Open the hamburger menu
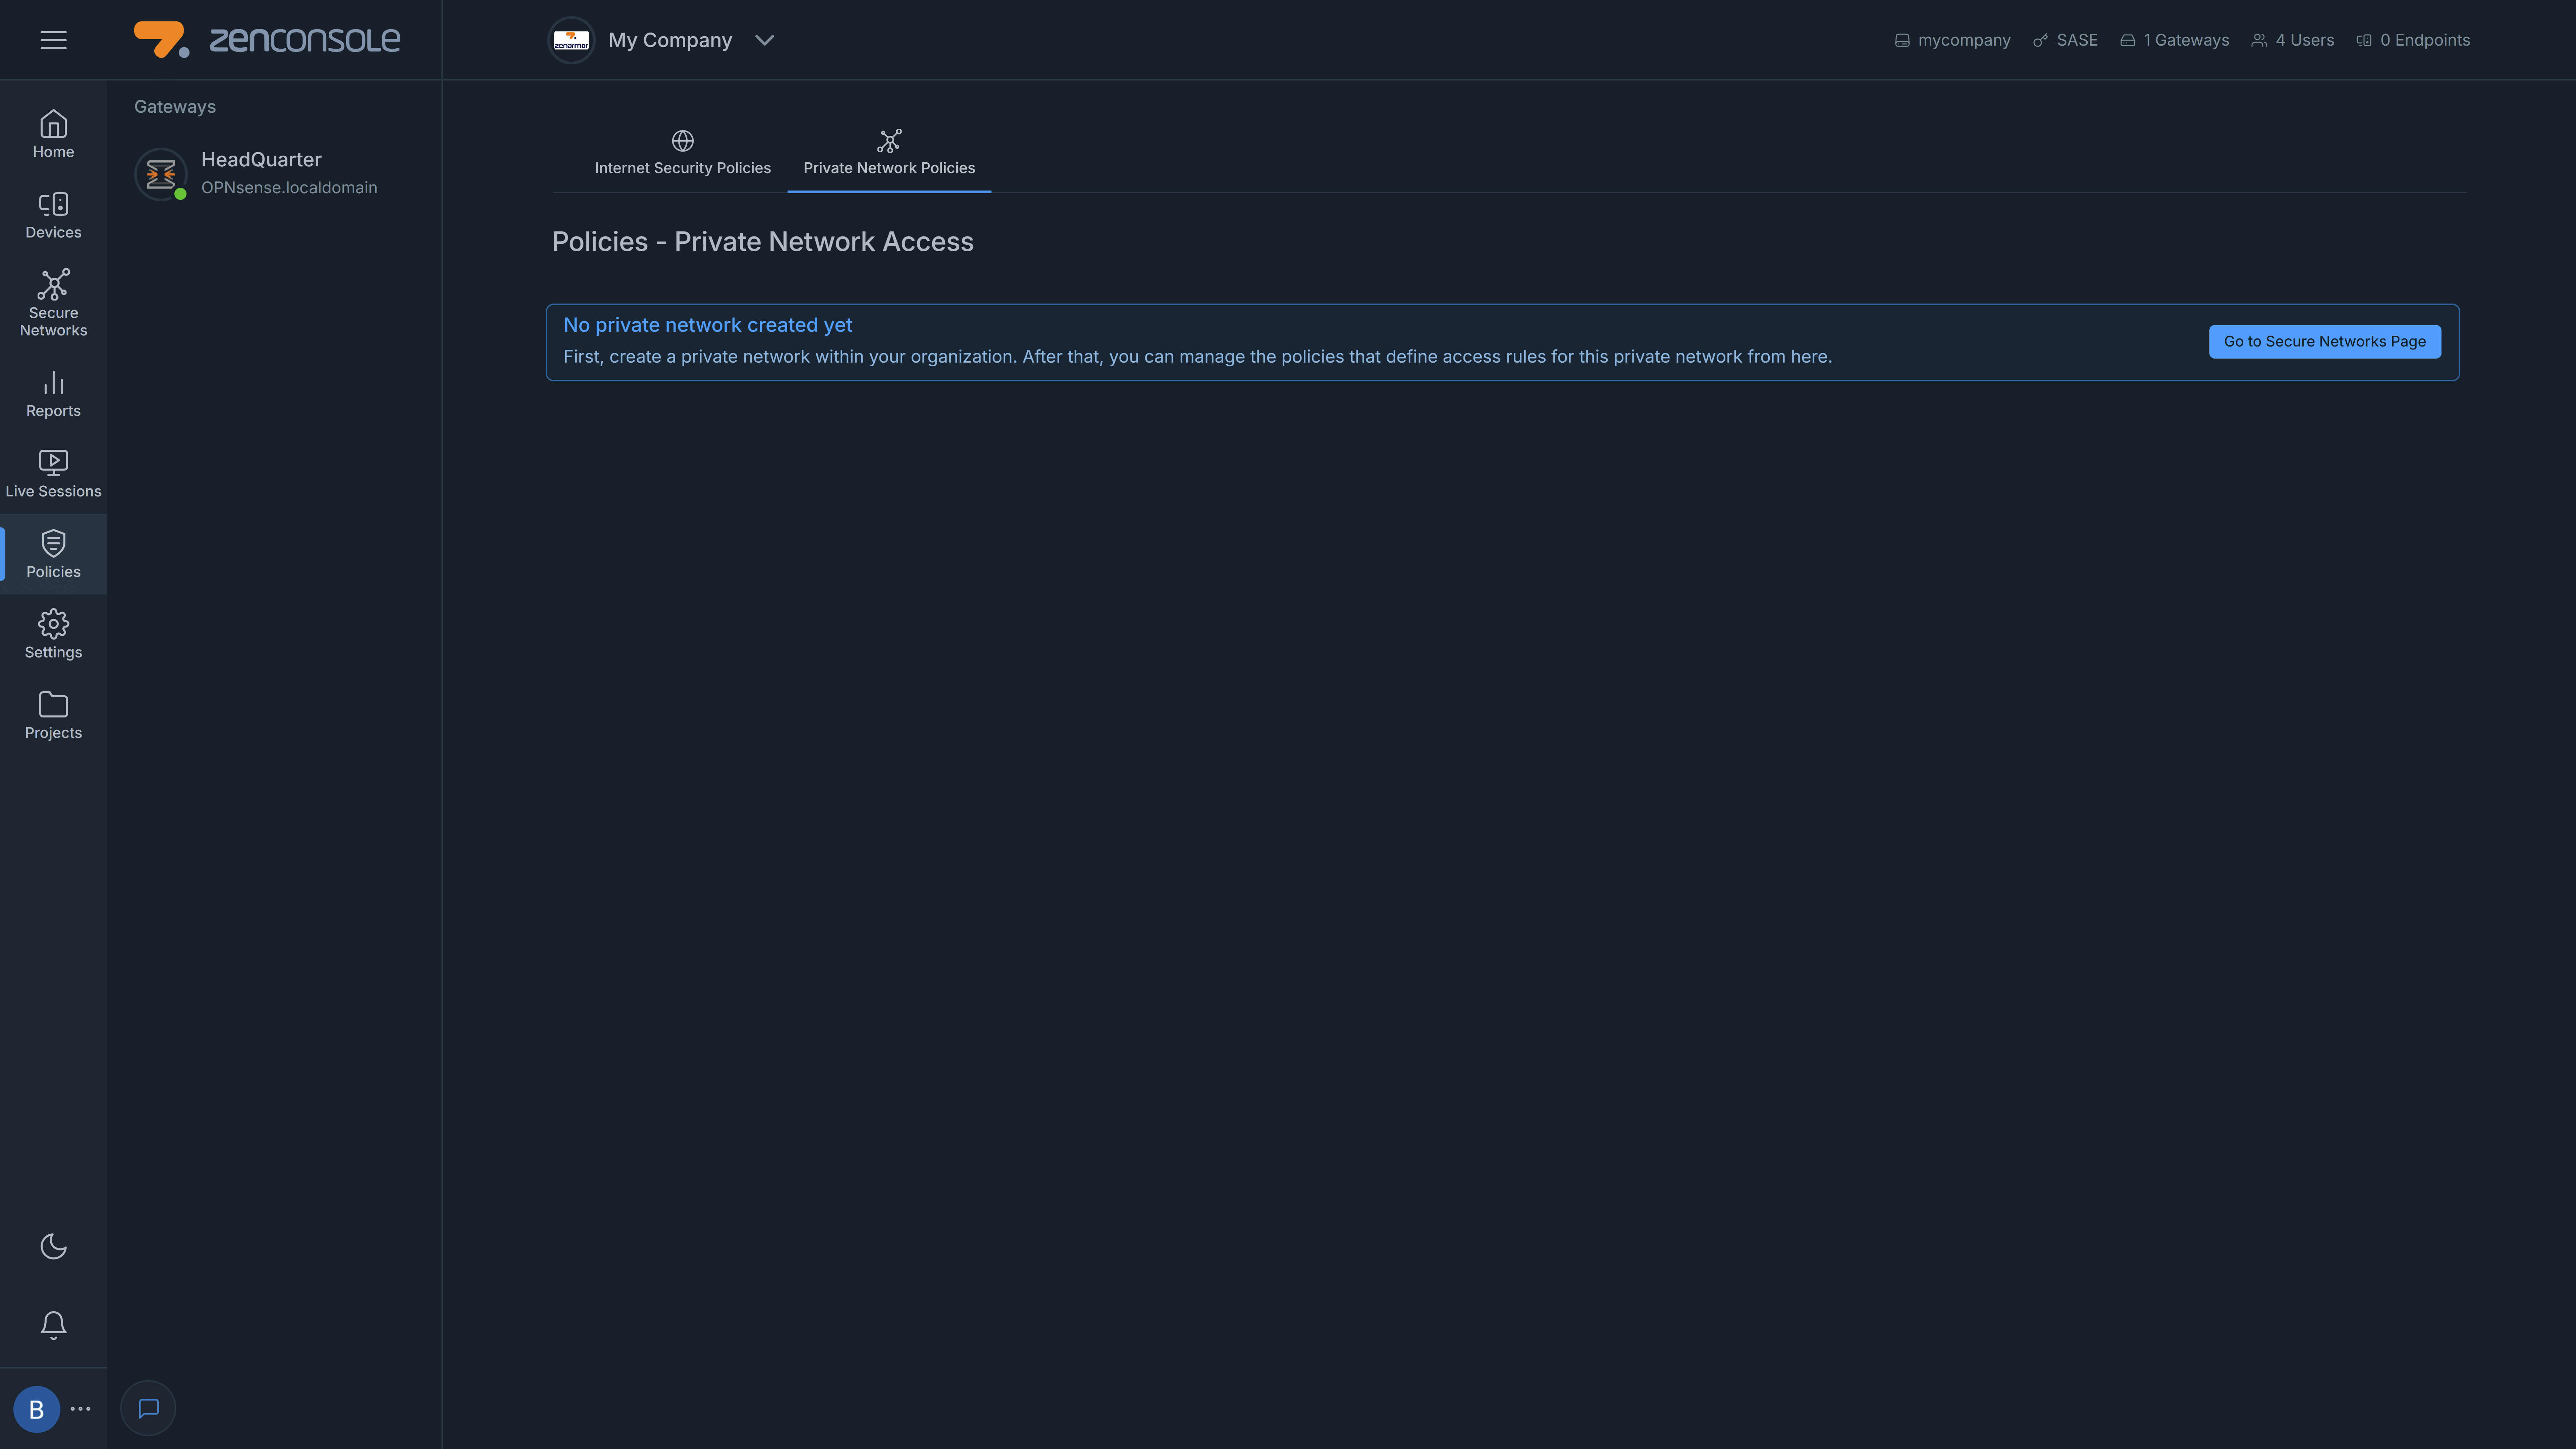This screenshot has height=1449, width=2576. click(53, 40)
